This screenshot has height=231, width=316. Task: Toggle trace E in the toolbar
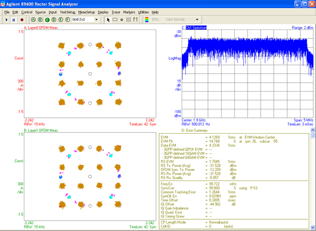(x=61, y=19)
